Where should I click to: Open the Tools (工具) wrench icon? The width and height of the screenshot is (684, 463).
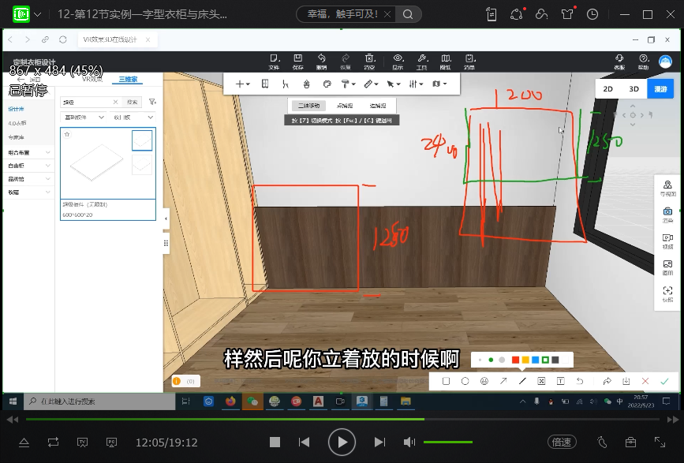[x=421, y=61]
